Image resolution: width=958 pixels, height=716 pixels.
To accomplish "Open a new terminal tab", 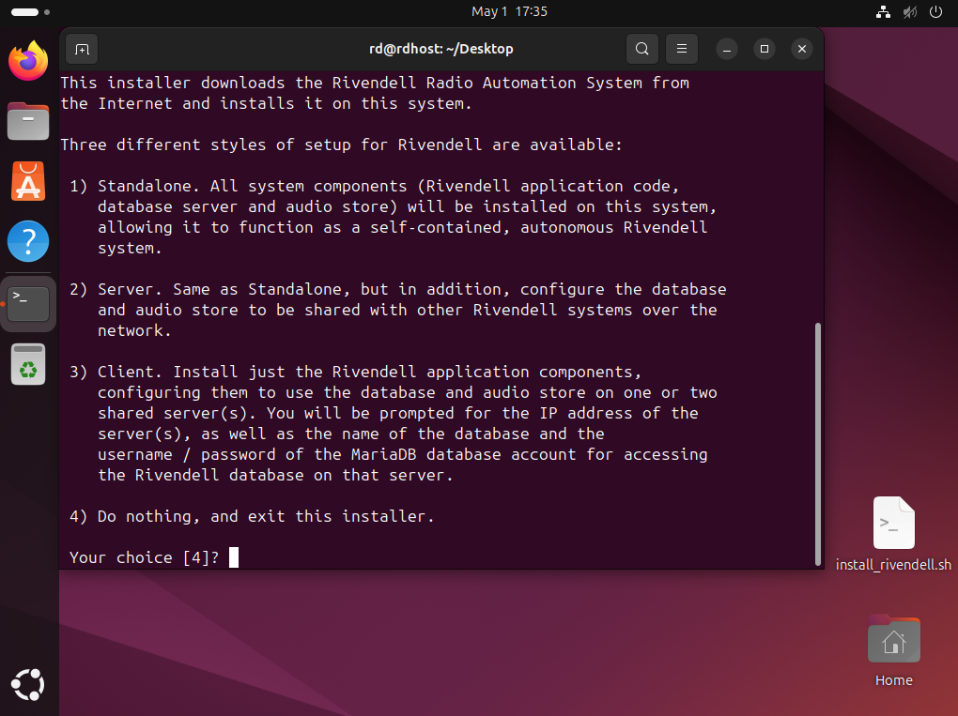I will pos(82,49).
